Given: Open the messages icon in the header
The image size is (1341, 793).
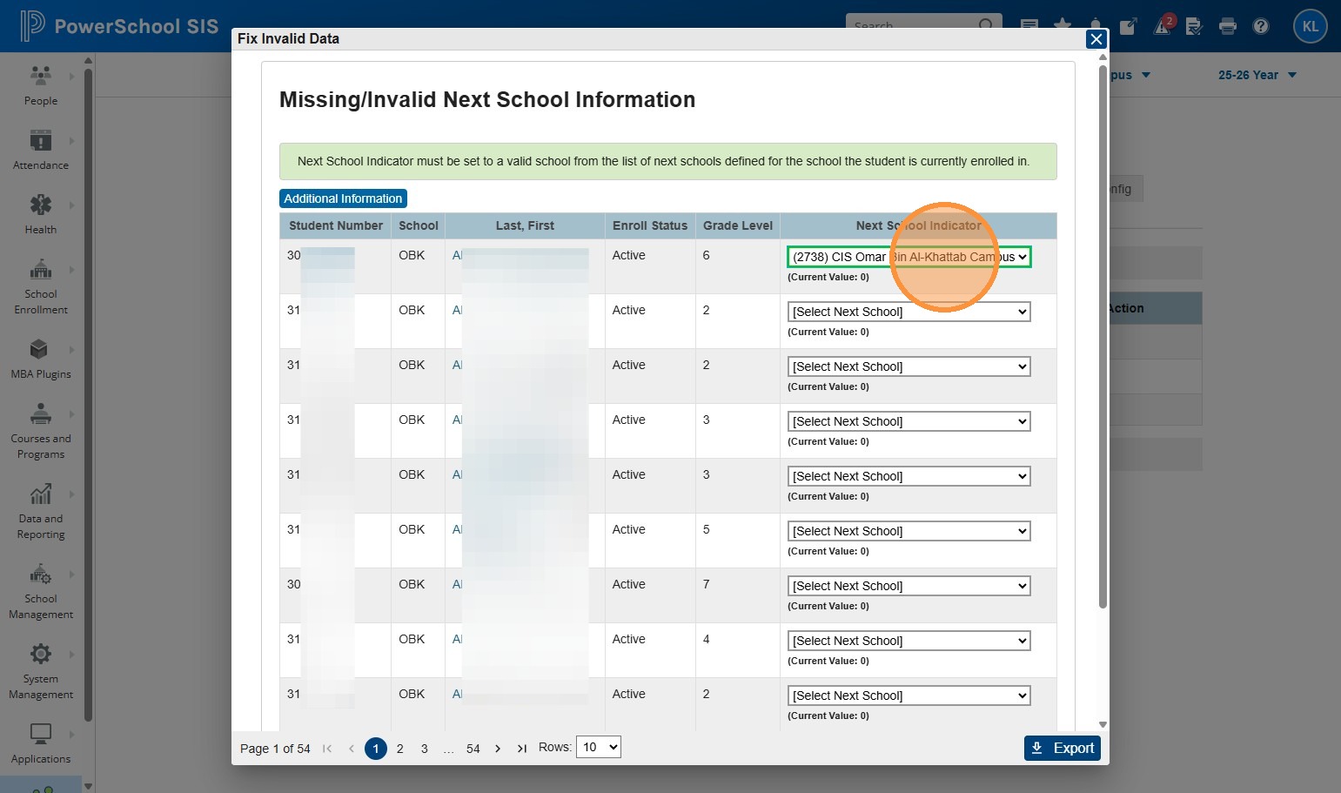Looking at the screenshot, I should [1029, 24].
